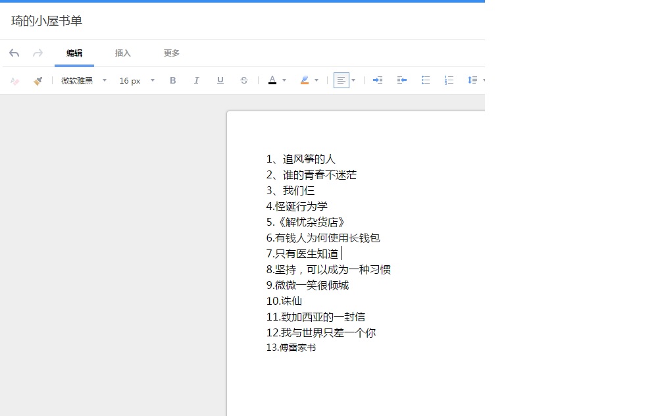The image size is (658, 416).
Task: Toggle italic formatting
Action: point(196,80)
